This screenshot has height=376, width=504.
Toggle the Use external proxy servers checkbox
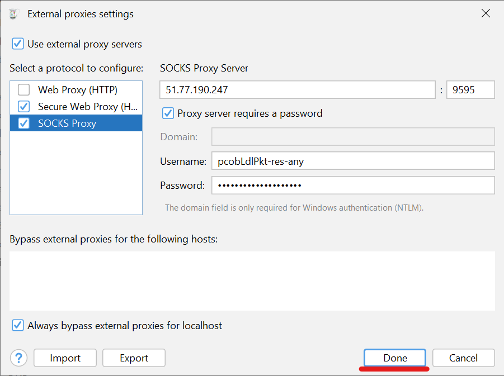(x=18, y=44)
